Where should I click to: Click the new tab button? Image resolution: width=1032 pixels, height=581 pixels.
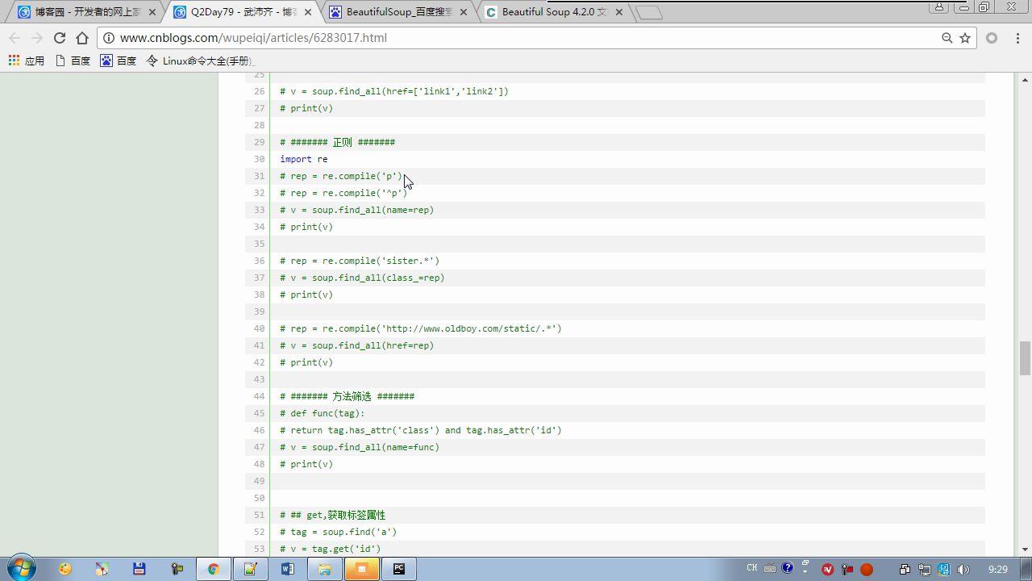pyautogui.click(x=648, y=12)
